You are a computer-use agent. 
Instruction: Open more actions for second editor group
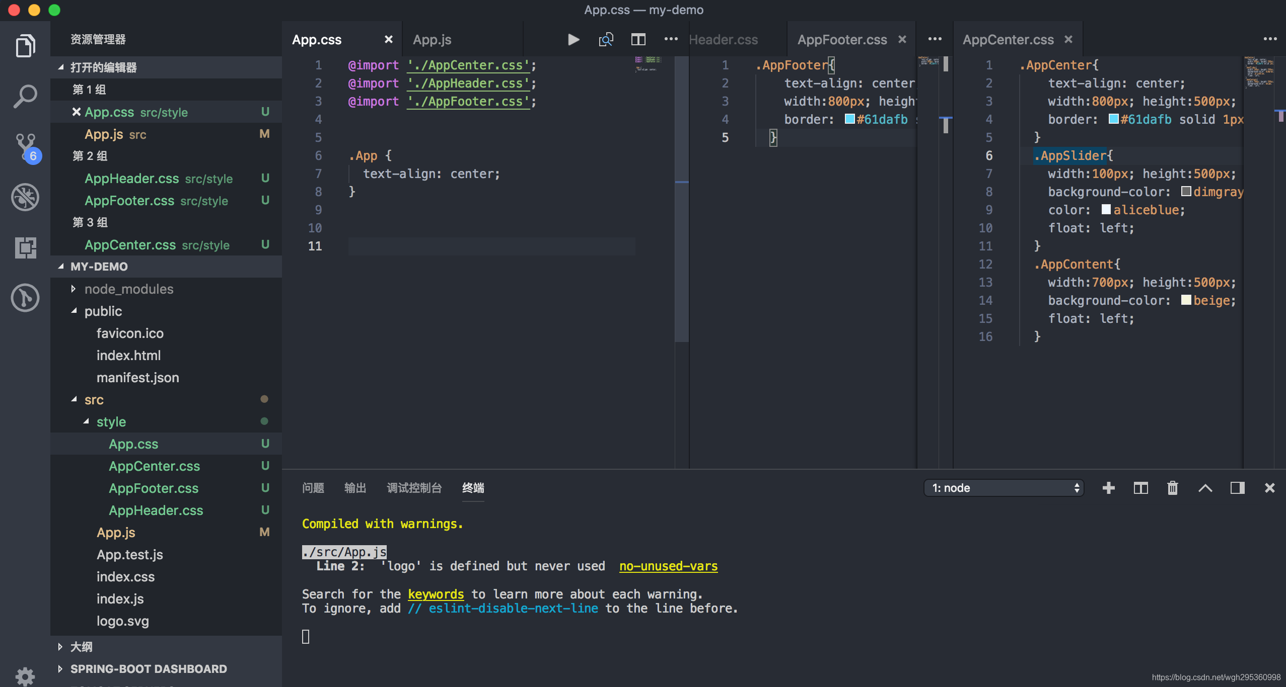tap(935, 39)
